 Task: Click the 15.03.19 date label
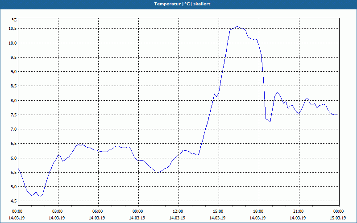coord(338,218)
